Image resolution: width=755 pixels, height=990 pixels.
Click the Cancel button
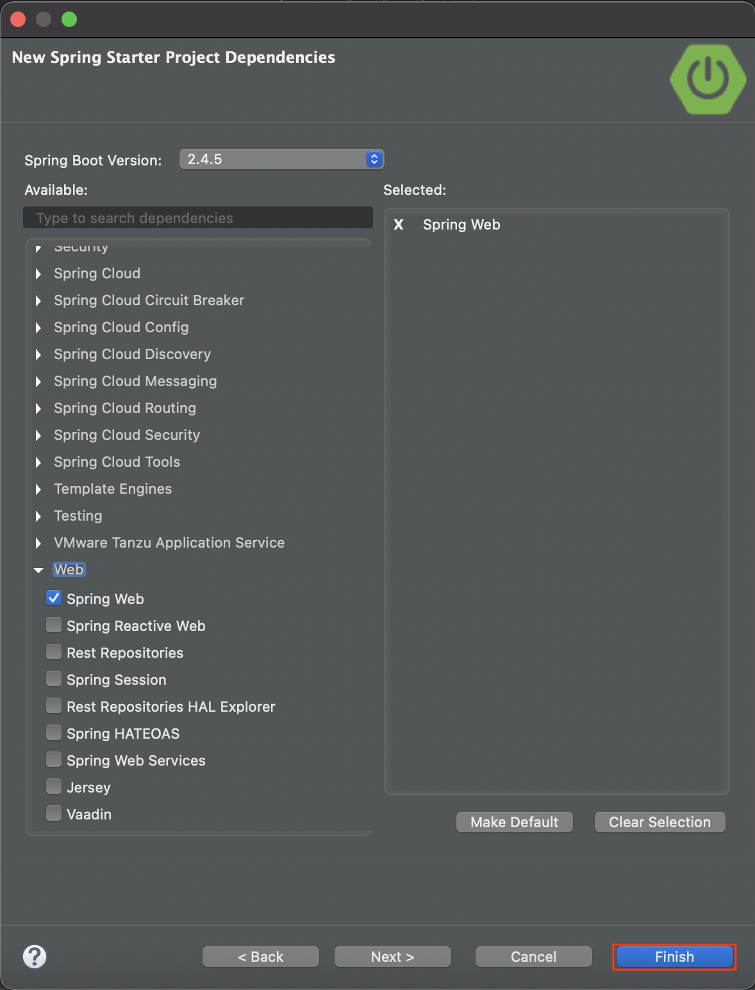pos(533,957)
